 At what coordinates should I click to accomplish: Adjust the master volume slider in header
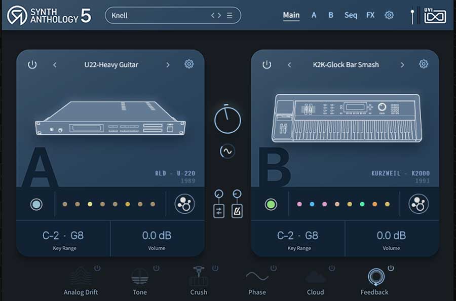412,16
